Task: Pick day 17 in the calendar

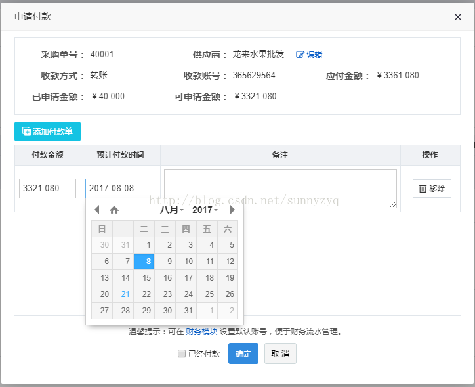Action: [186, 277]
